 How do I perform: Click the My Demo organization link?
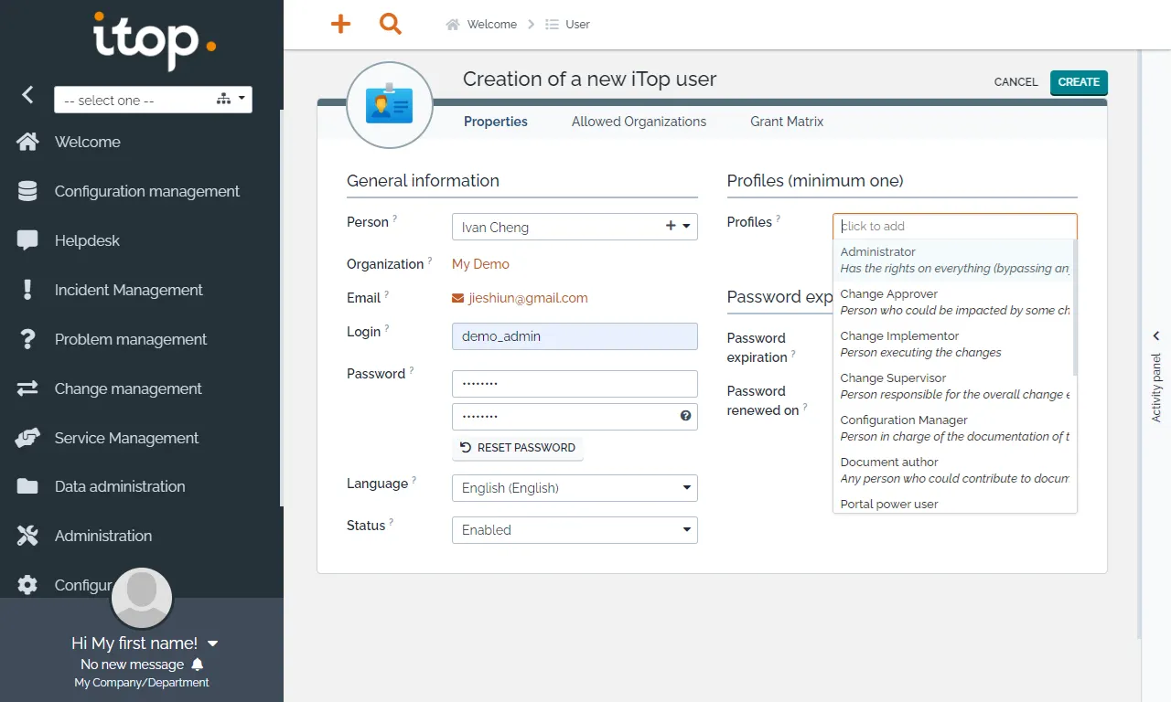tap(480, 264)
